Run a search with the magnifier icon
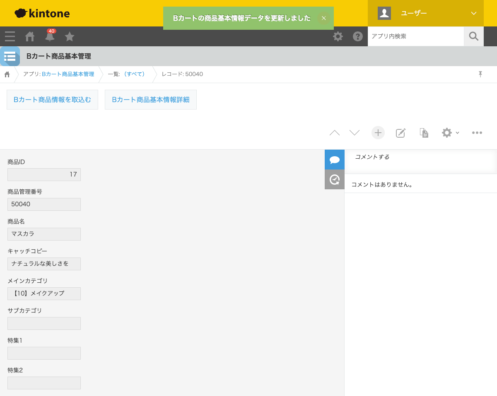Image resolution: width=497 pixels, height=396 pixels. pyautogui.click(x=473, y=36)
